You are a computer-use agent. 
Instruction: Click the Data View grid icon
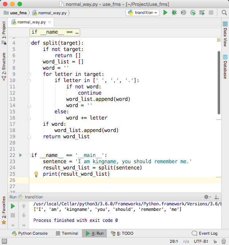(225, 24)
